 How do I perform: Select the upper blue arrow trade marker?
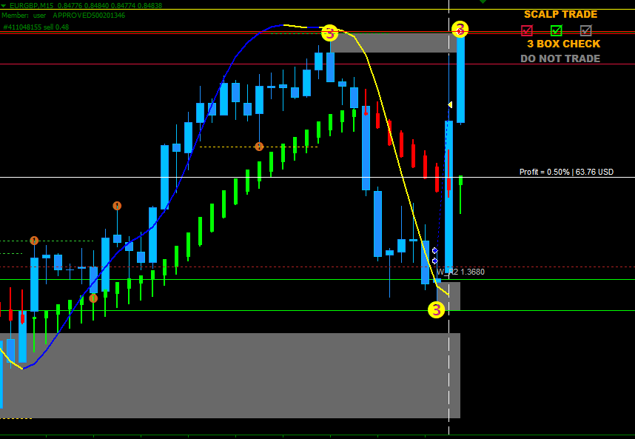[435, 251]
